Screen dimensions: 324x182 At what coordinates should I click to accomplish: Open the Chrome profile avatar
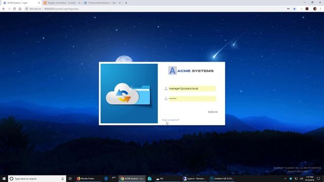[x=315, y=9]
